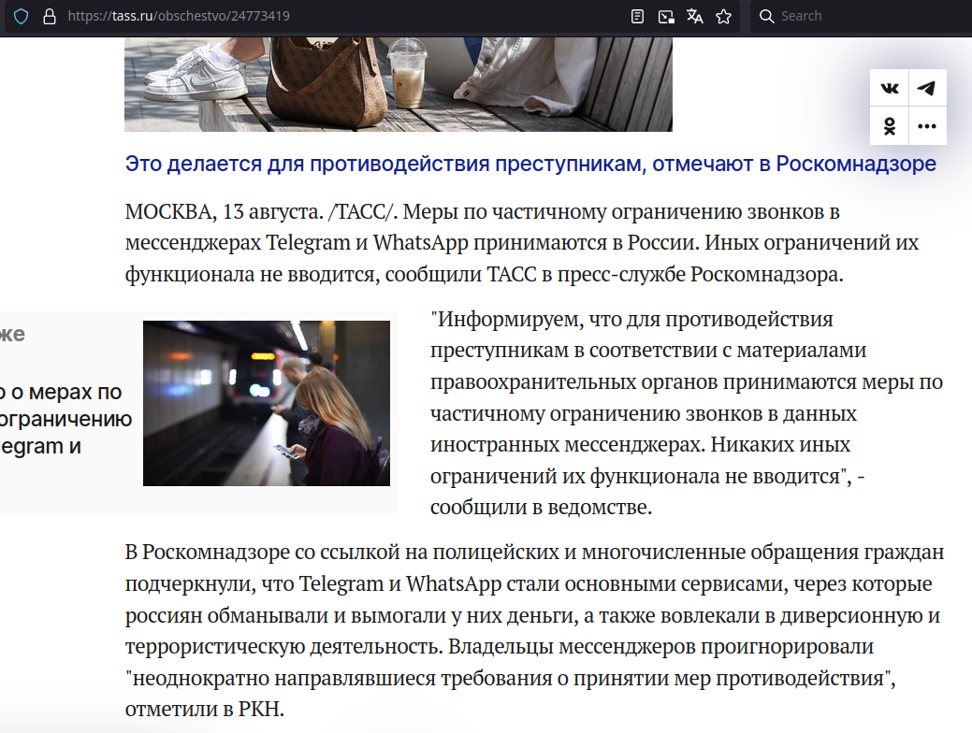Open the metro platform related-article thumbnail
This screenshot has height=733, width=972.
[x=267, y=403]
